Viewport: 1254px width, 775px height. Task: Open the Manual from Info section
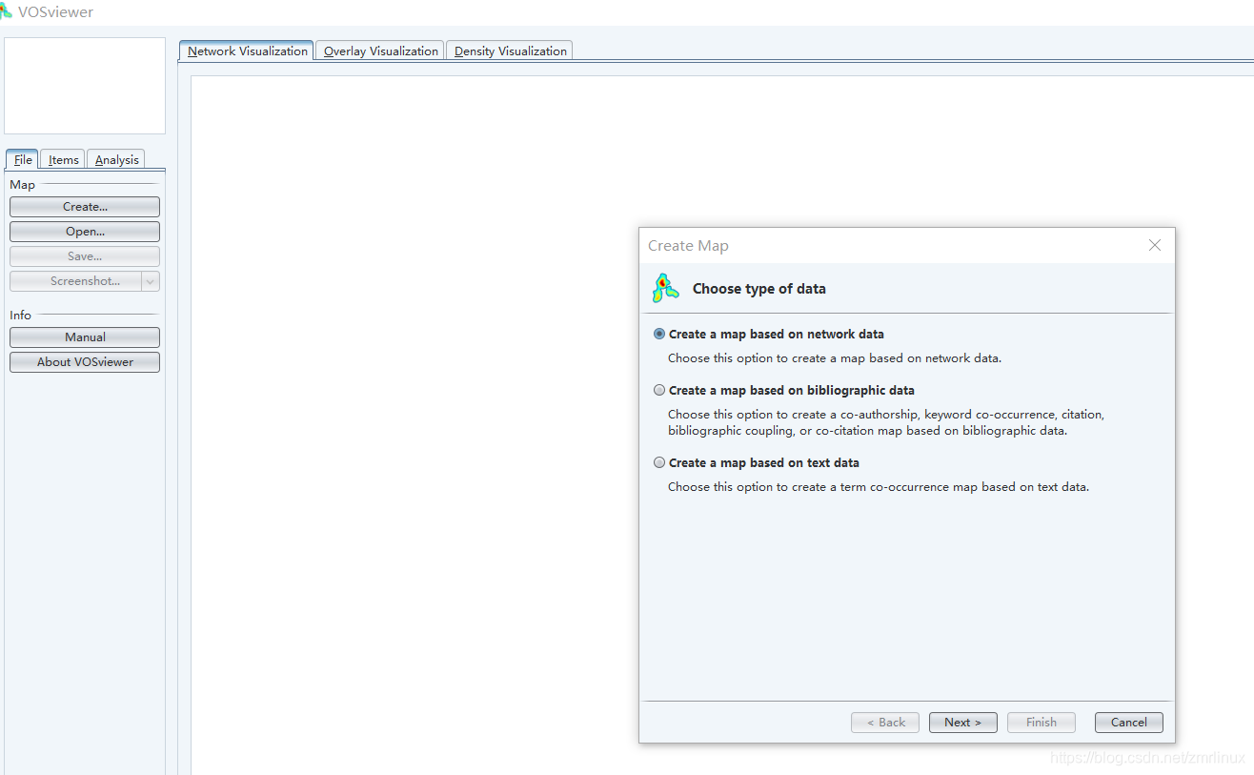coord(85,337)
